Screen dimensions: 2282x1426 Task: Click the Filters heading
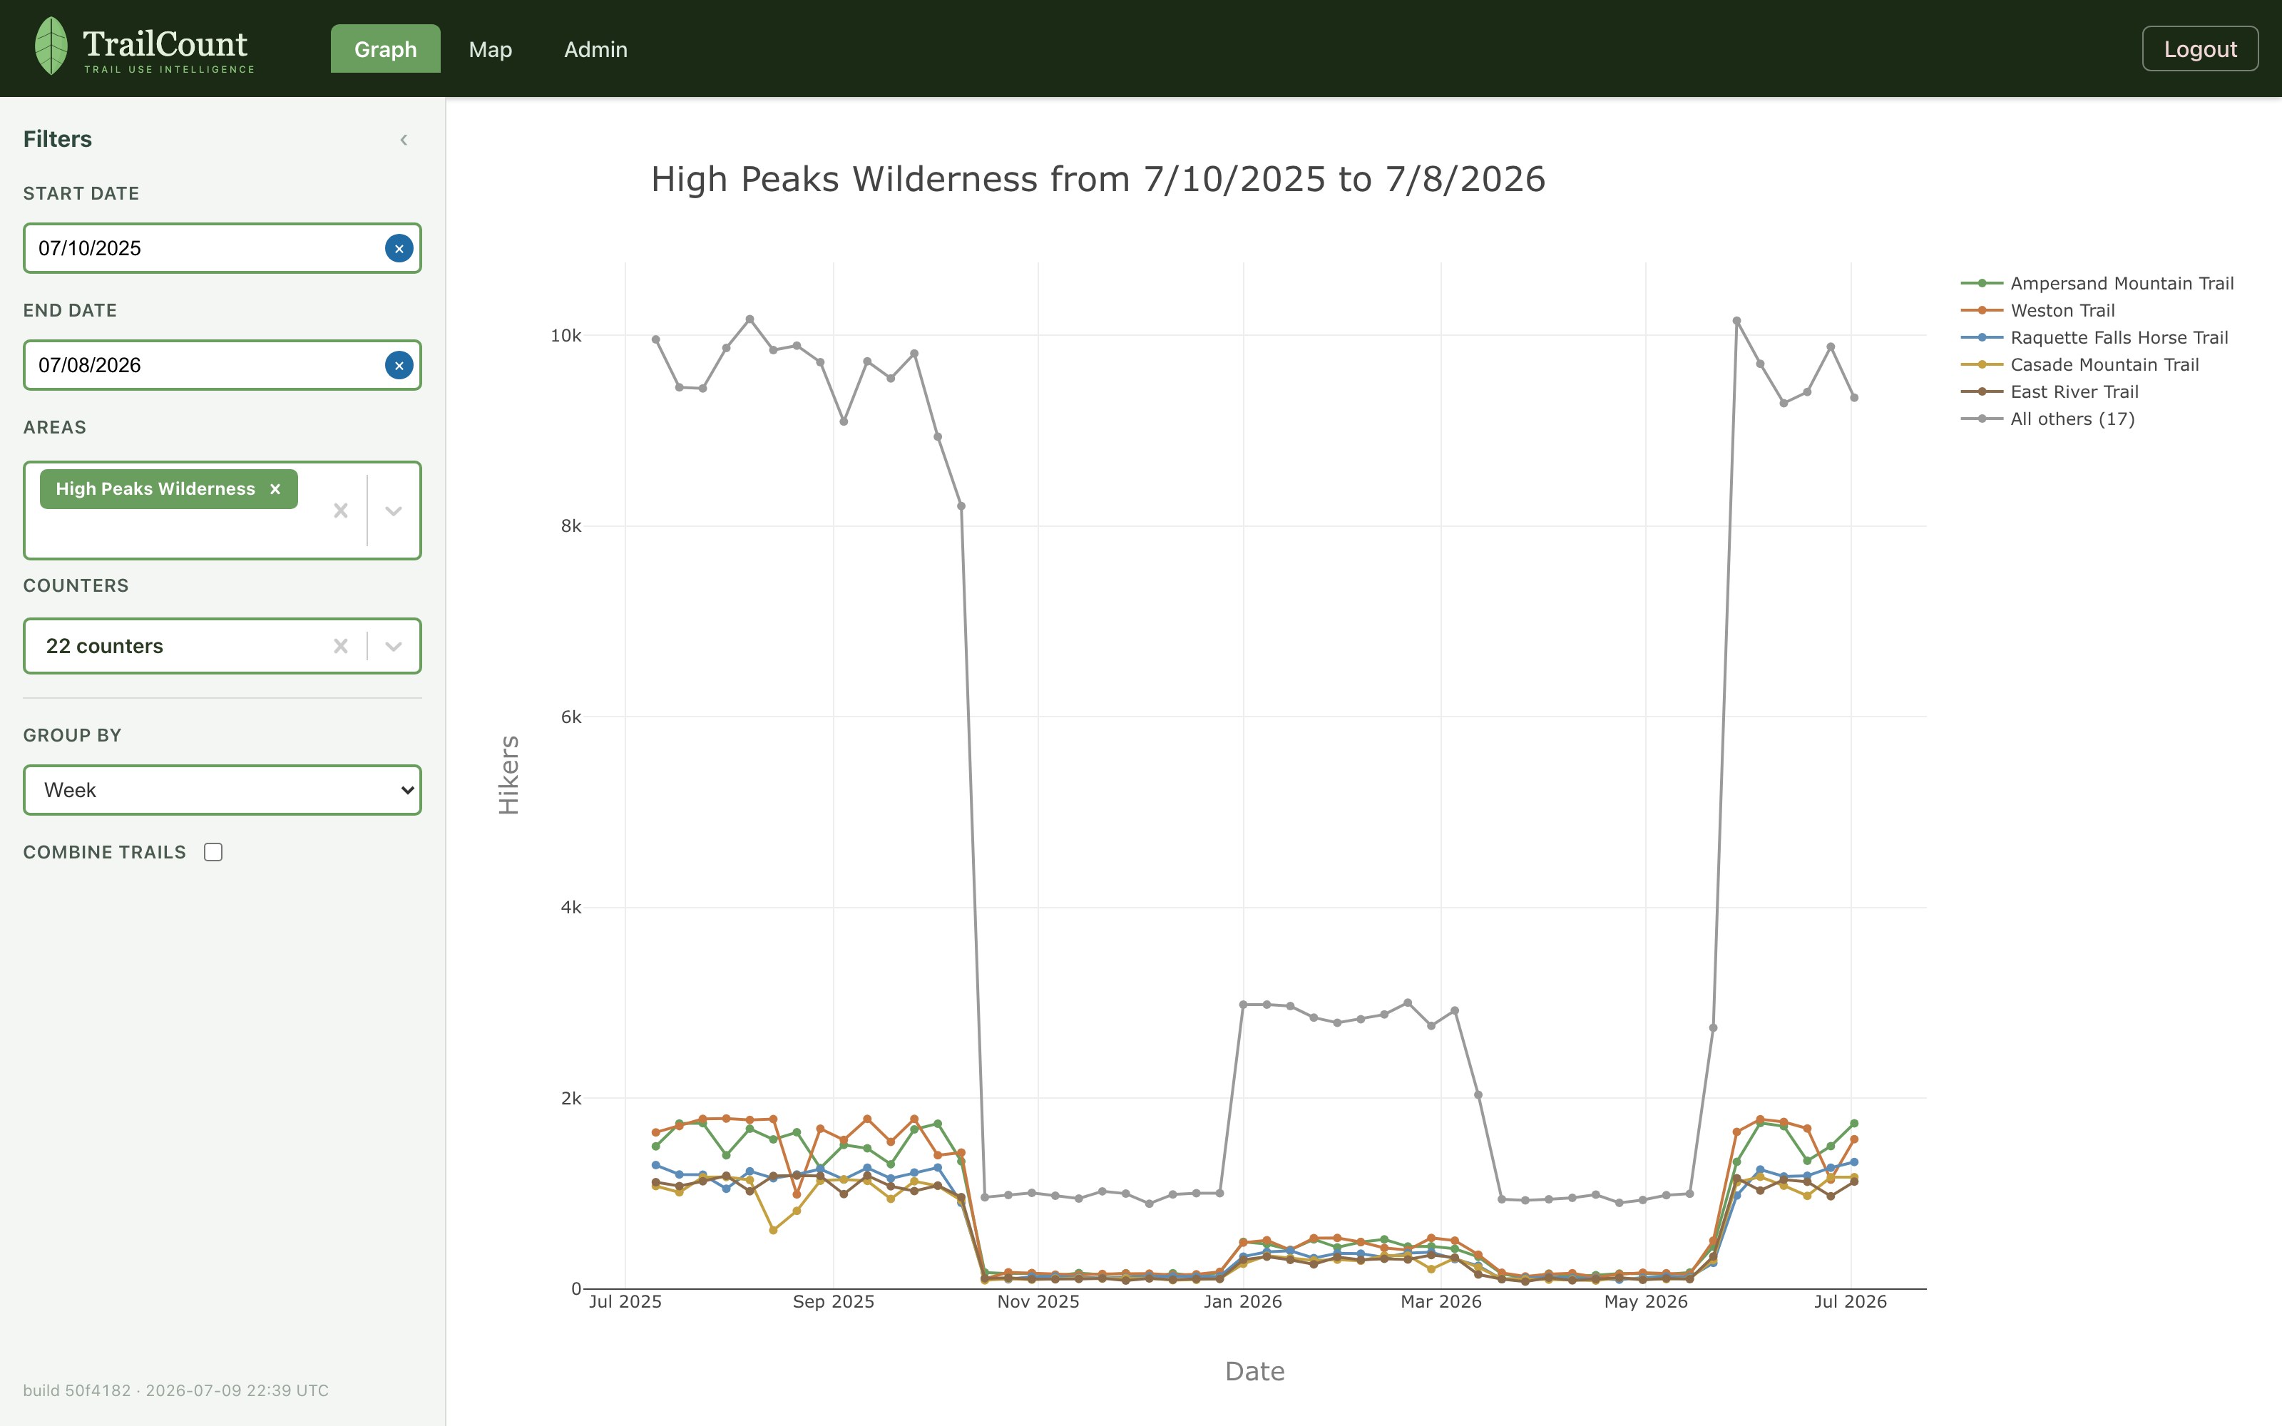(x=58, y=138)
